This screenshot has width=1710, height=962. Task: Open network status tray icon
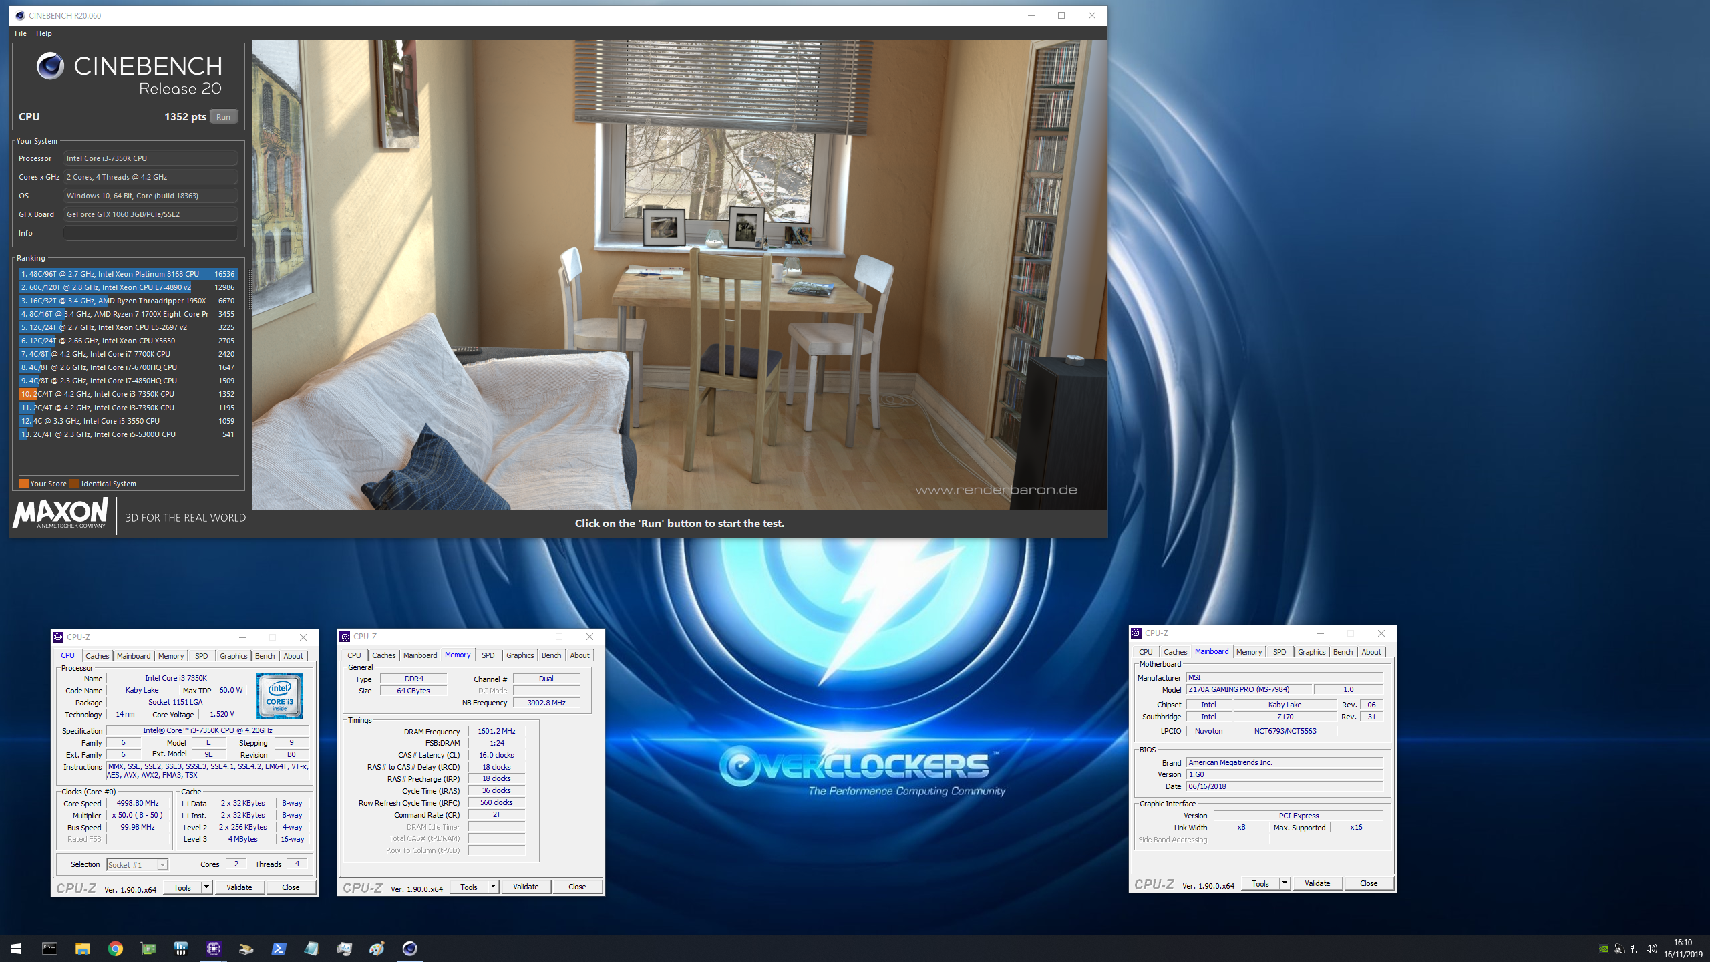(1636, 949)
